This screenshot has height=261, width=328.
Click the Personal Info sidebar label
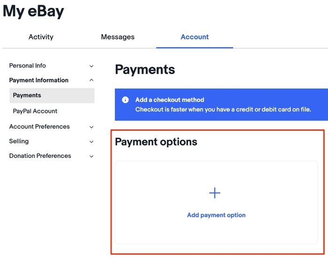28,66
